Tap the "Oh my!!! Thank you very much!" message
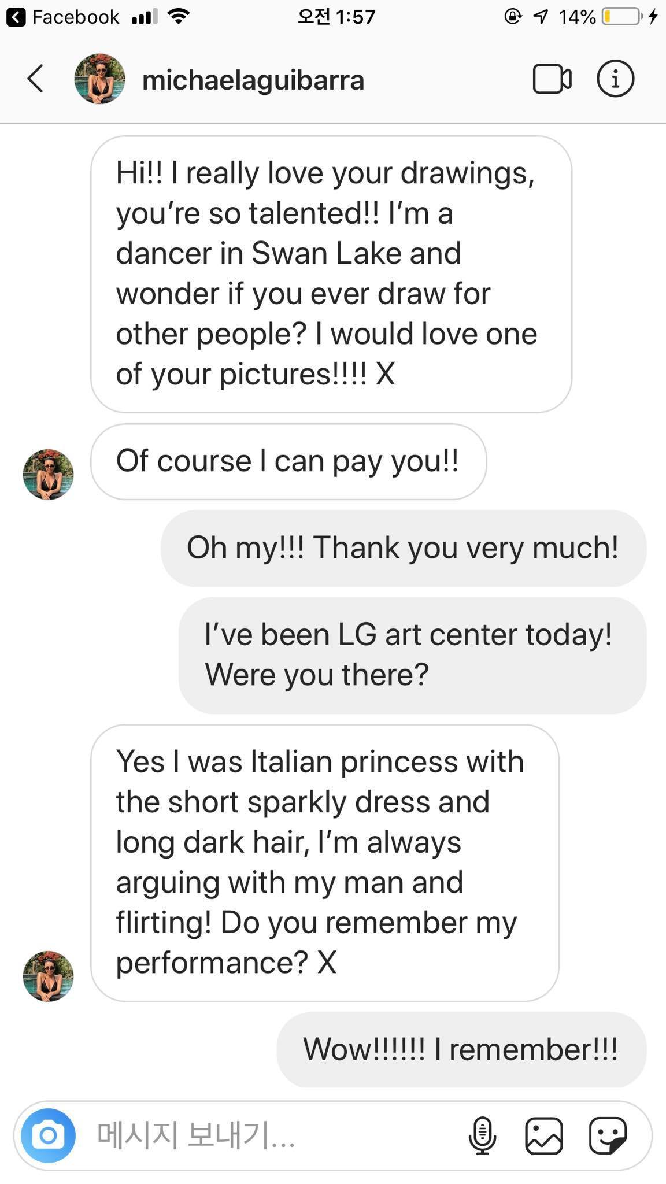 tap(402, 547)
